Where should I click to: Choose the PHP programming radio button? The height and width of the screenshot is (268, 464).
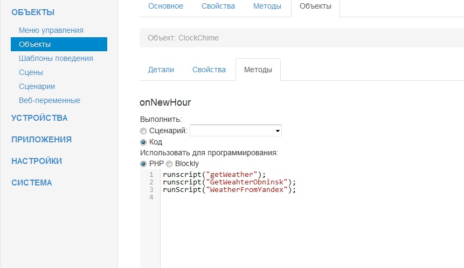click(143, 164)
